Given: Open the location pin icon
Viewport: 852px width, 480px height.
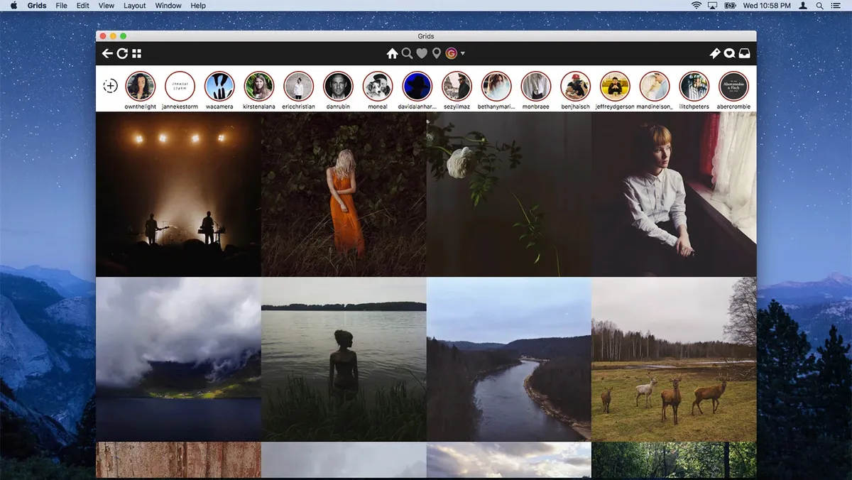Looking at the screenshot, I should (436, 53).
